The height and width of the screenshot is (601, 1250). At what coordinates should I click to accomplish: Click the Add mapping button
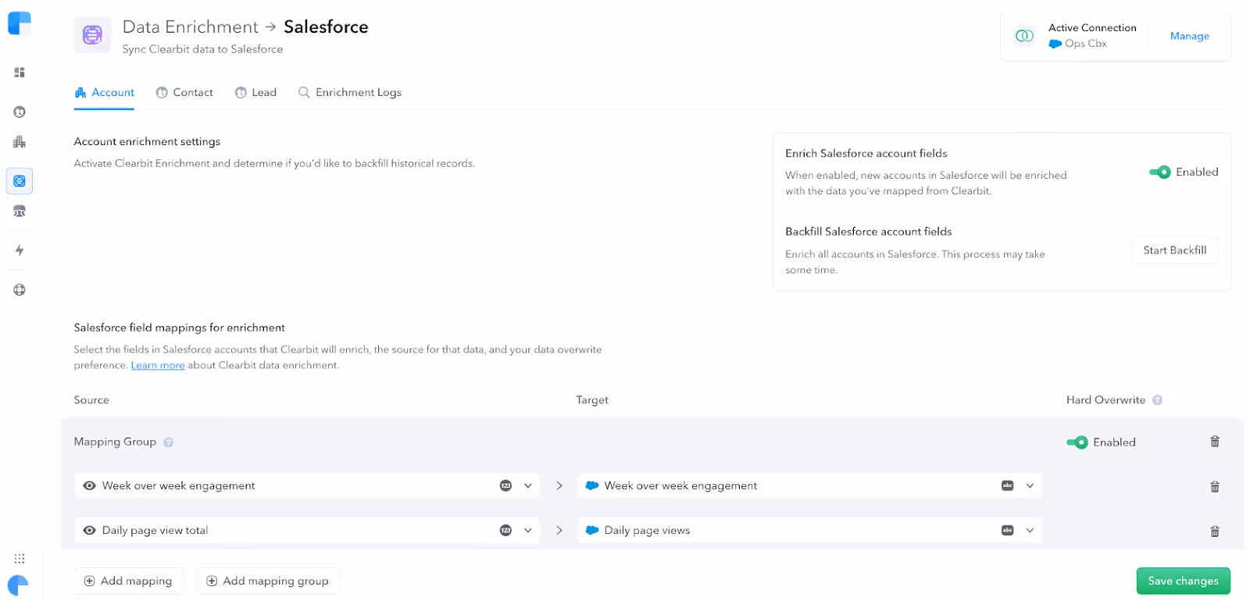pos(129,581)
